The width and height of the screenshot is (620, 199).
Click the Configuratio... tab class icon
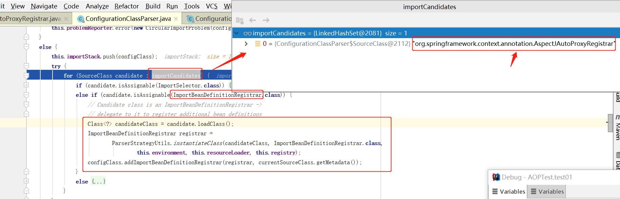point(190,19)
